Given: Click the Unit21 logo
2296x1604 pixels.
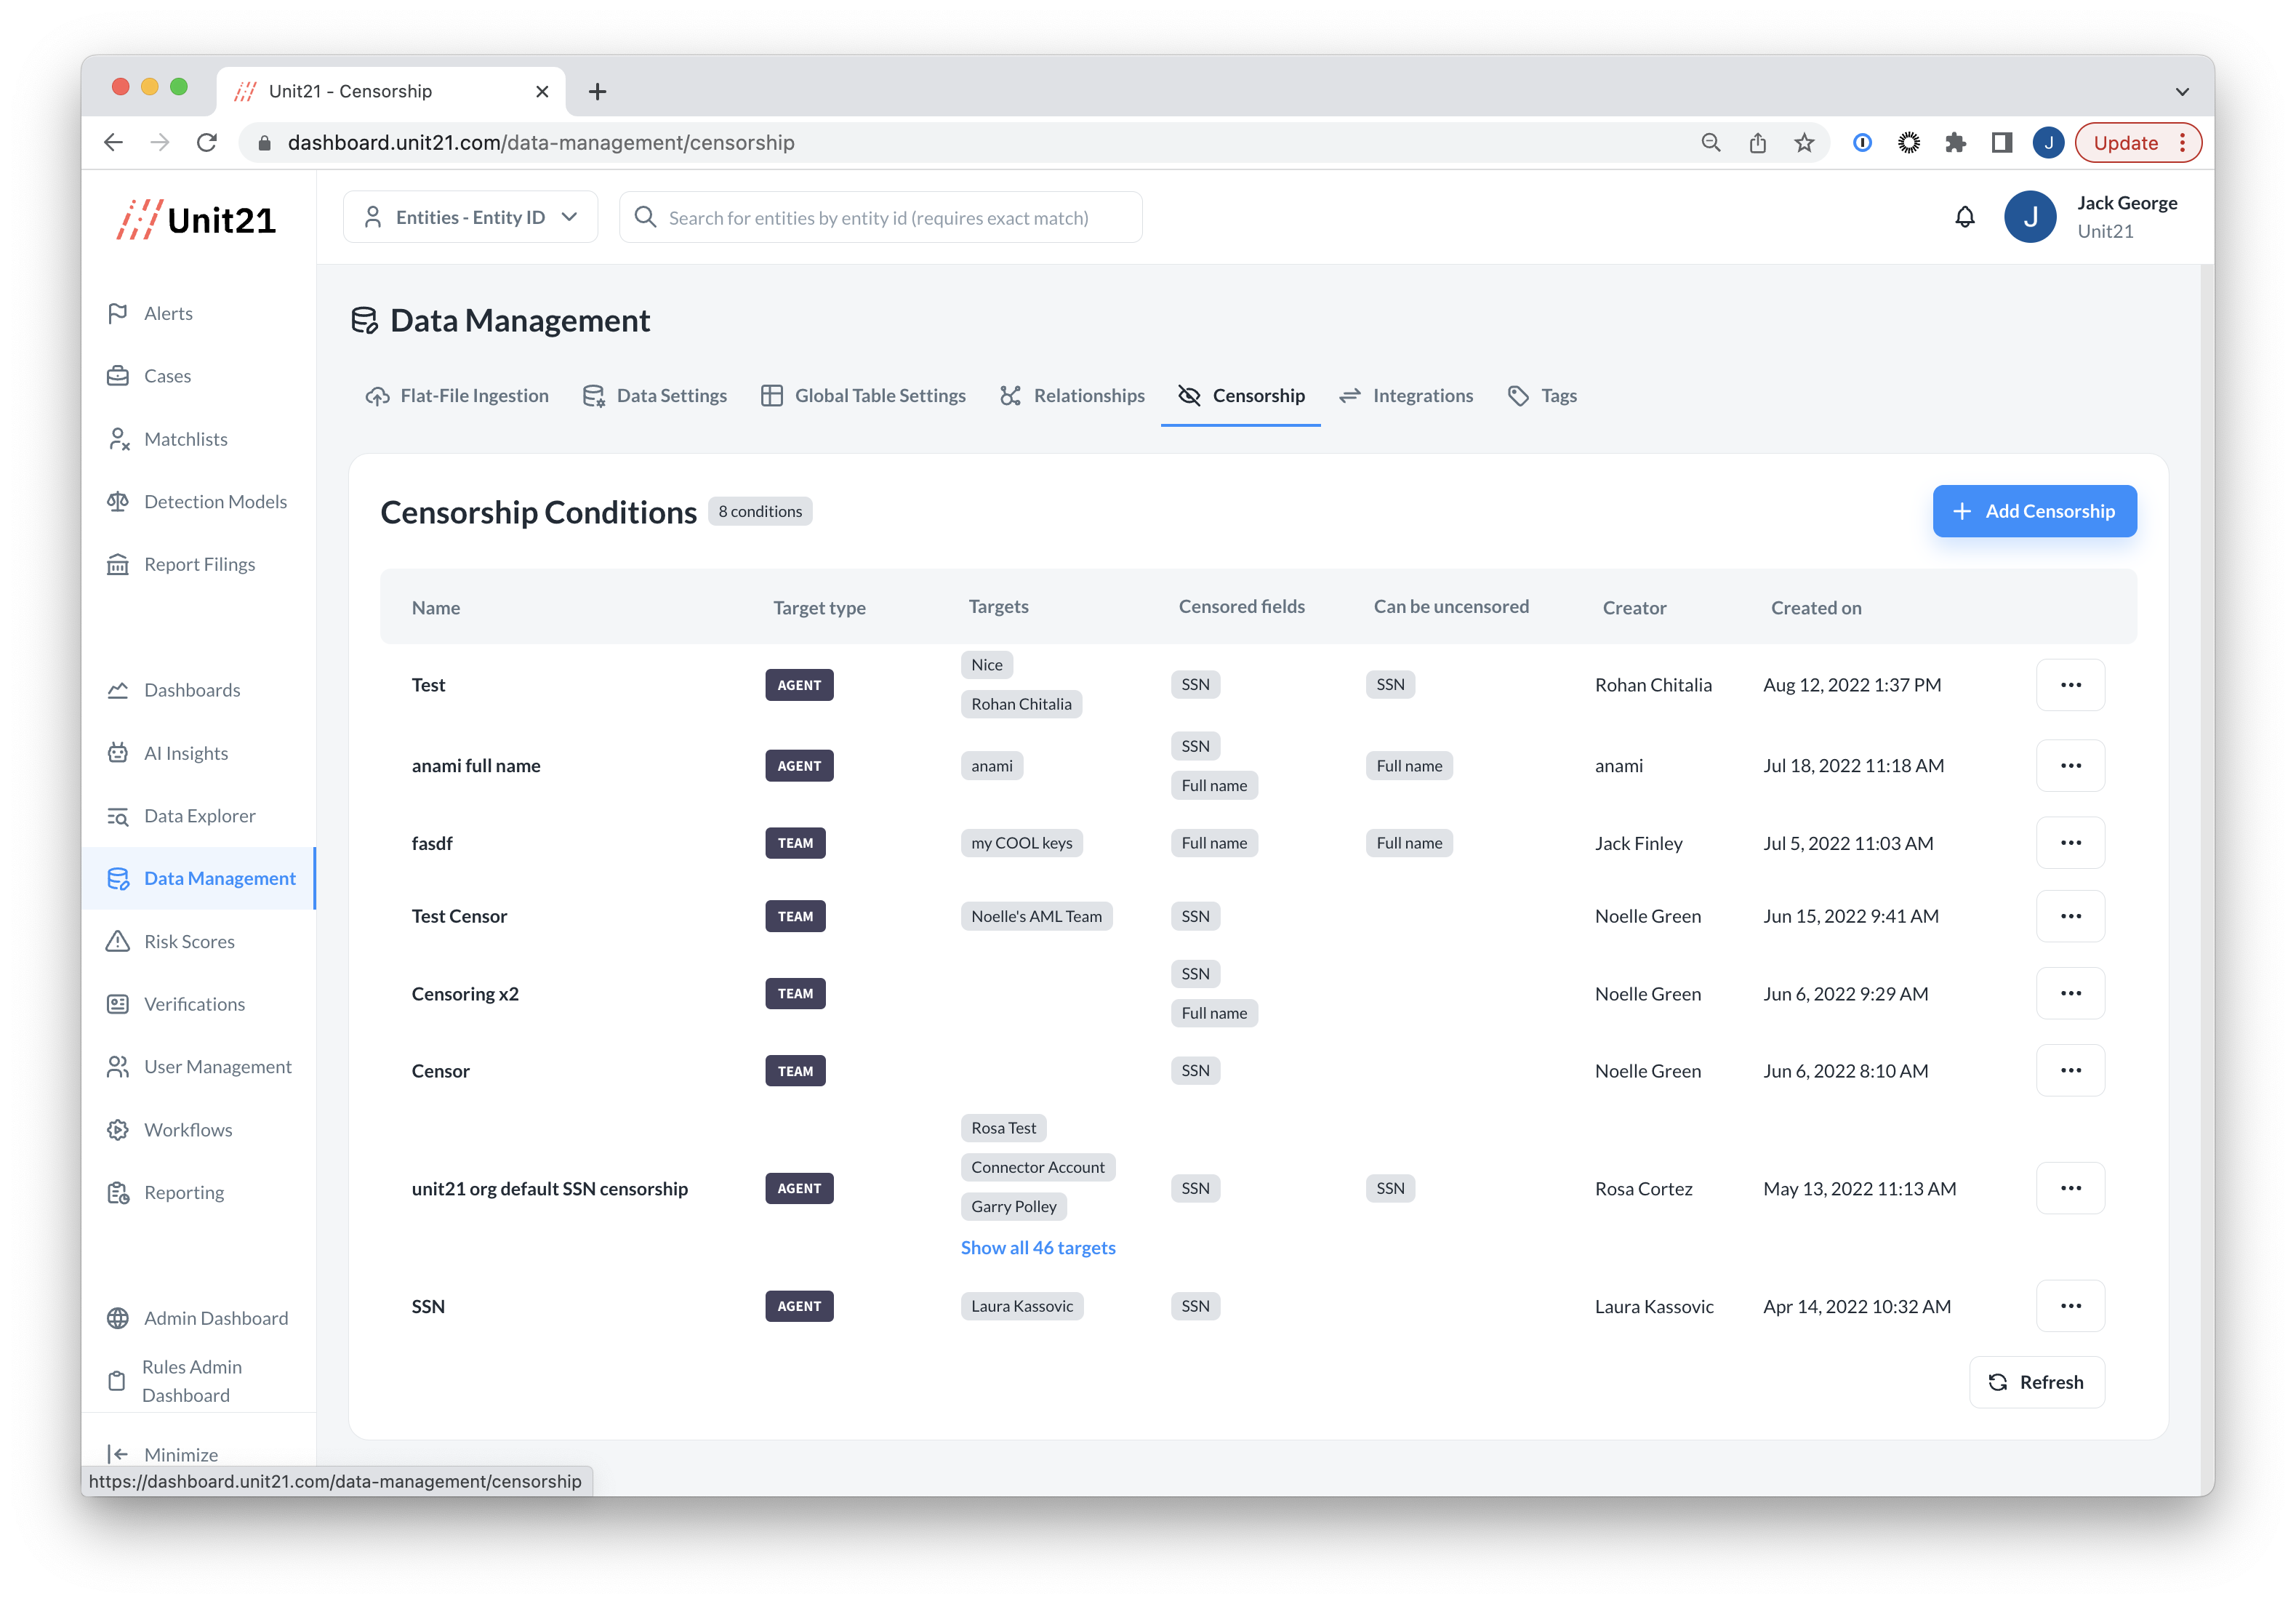Looking at the screenshot, I should tap(197, 220).
